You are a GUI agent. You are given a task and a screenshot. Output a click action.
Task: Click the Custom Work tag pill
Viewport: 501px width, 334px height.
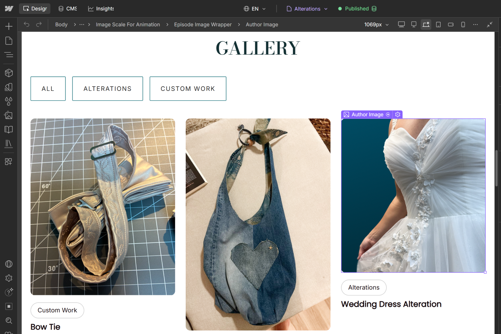pyautogui.click(x=57, y=310)
